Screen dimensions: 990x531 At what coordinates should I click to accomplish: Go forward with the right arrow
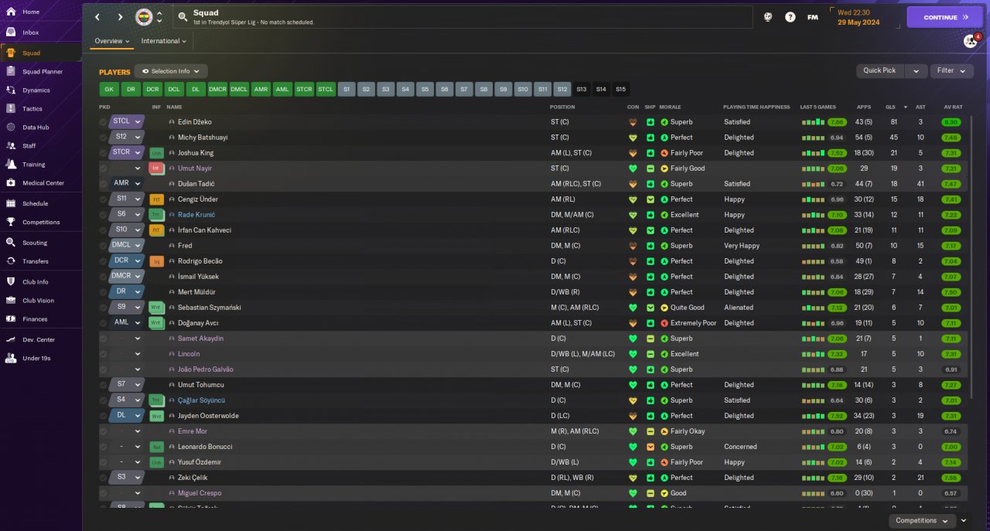pyautogui.click(x=120, y=17)
